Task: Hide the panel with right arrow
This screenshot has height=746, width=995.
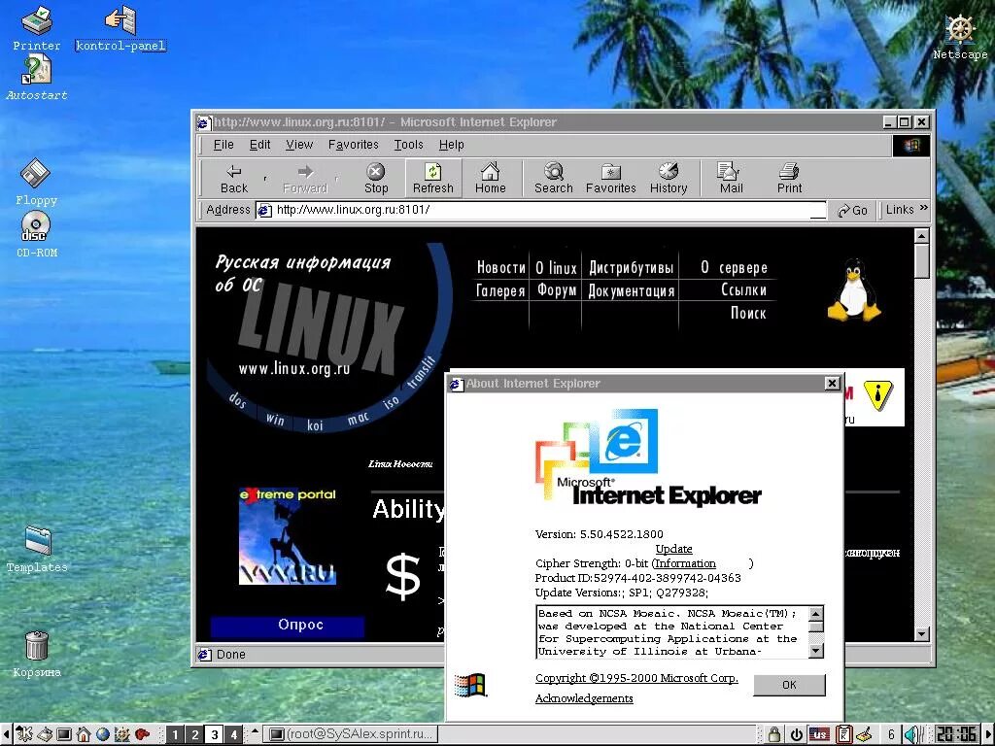Action: pyautogui.click(x=988, y=734)
